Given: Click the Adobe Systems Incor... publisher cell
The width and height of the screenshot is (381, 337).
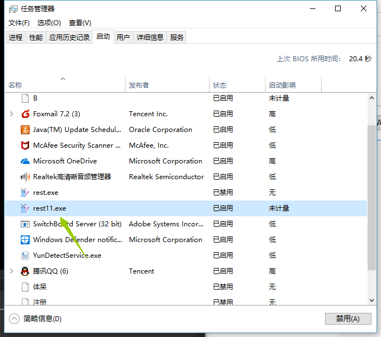Looking at the screenshot, I should [166, 224].
